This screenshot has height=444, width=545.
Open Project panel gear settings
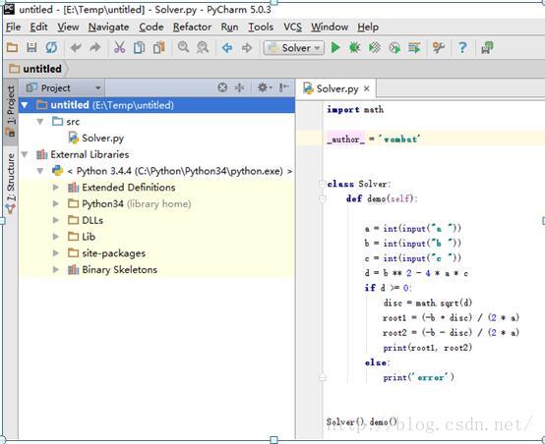[x=265, y=87]
